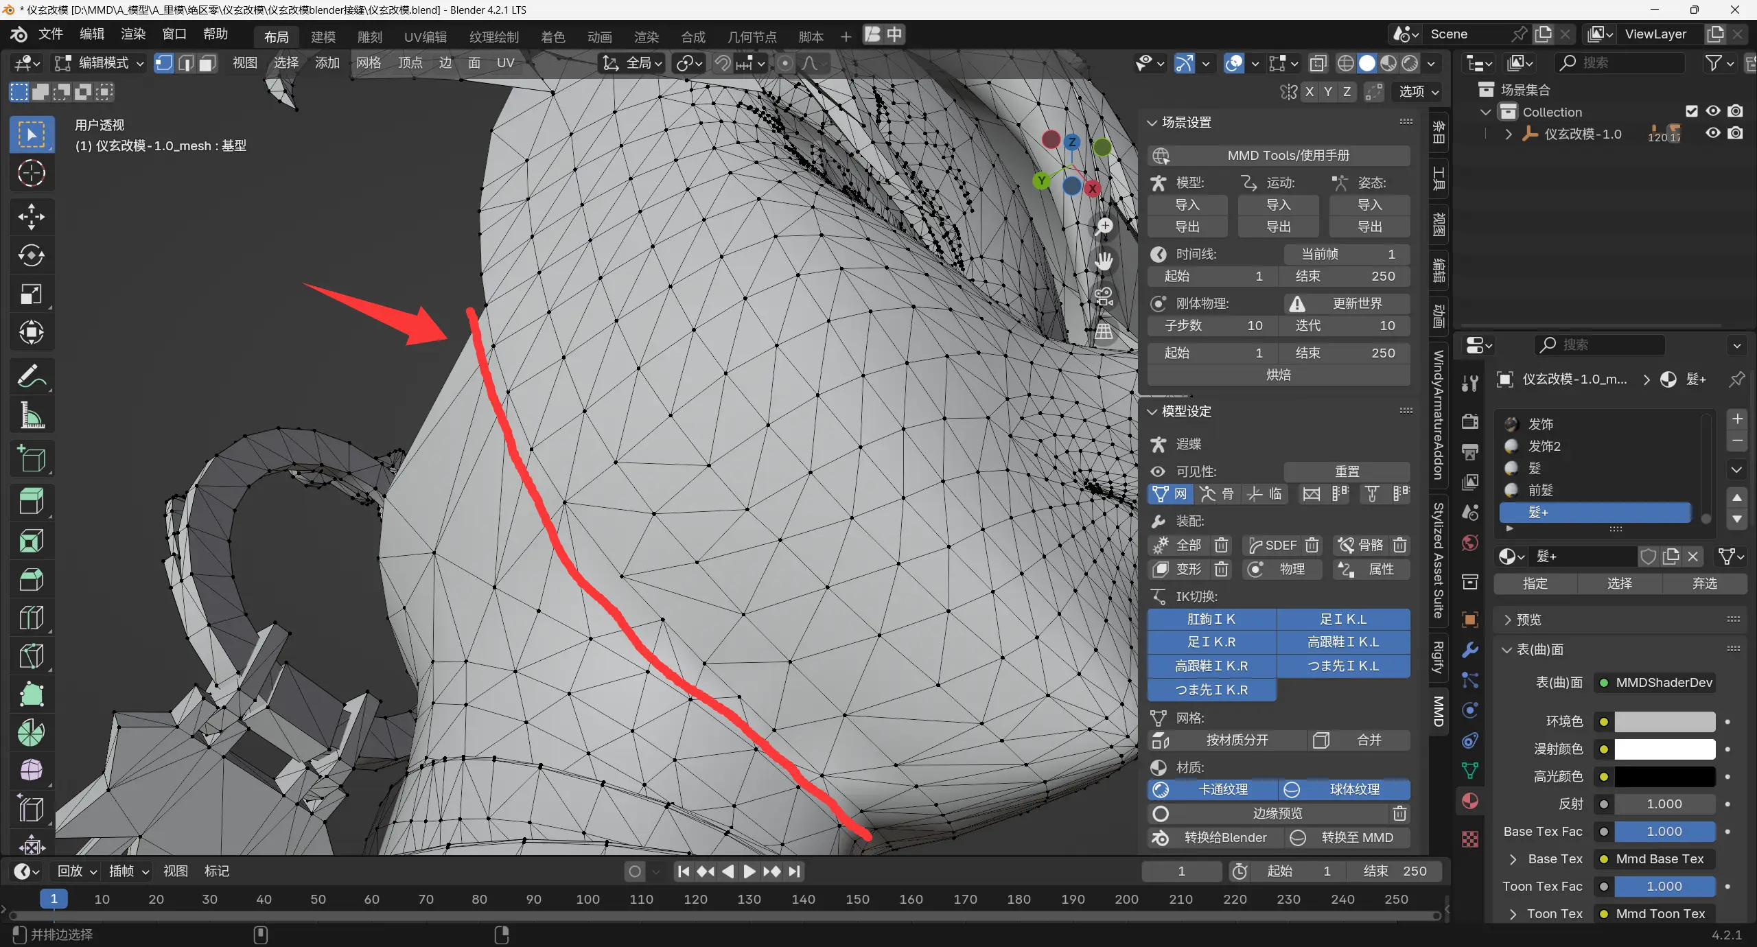
Task: Click the 3D cursor tool
Action: (31, 174)
